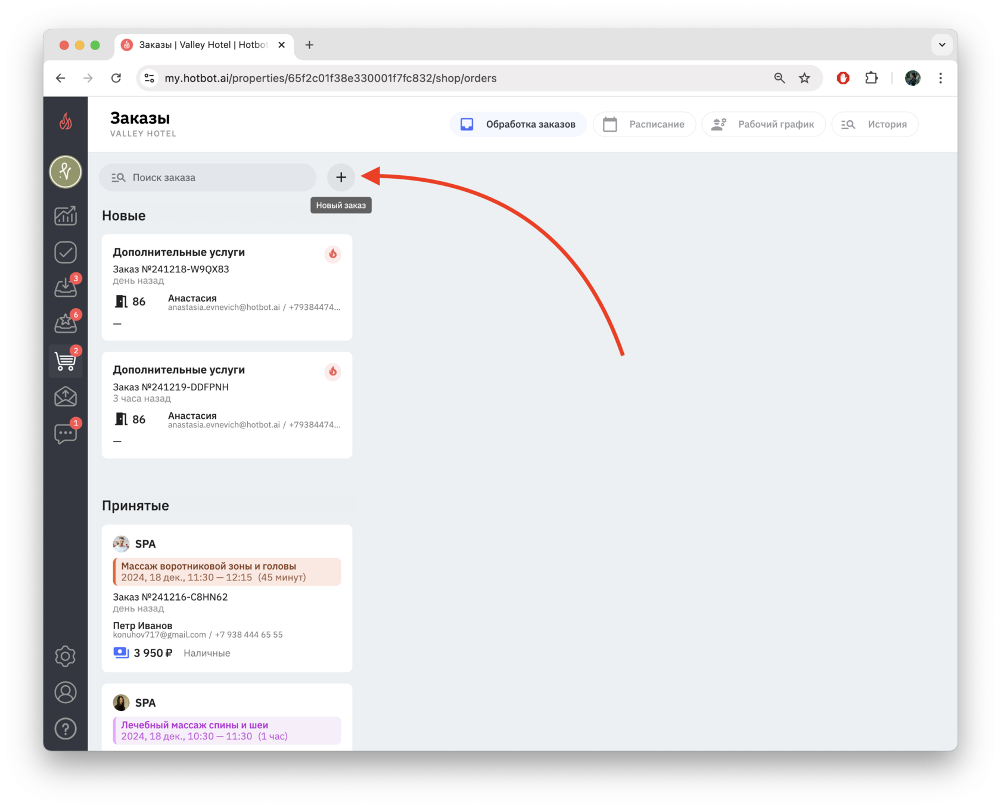
Task: Select the tasks checkmark icon in sidebar
Action: [66, 252]
